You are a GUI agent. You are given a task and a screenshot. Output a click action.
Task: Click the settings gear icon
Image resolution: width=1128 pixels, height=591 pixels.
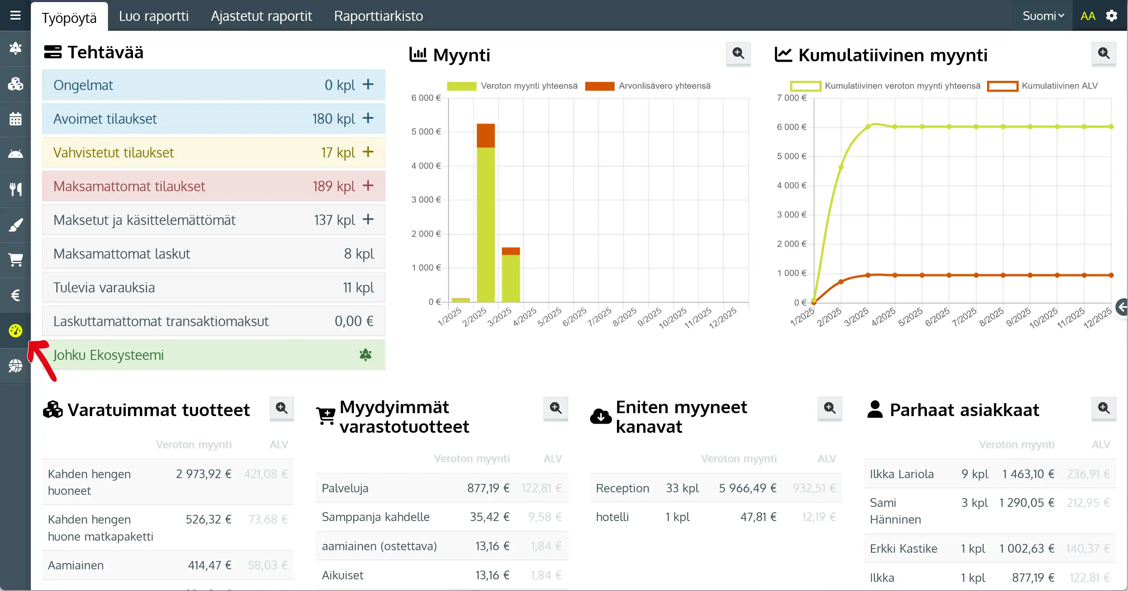tap(1112, 16)
